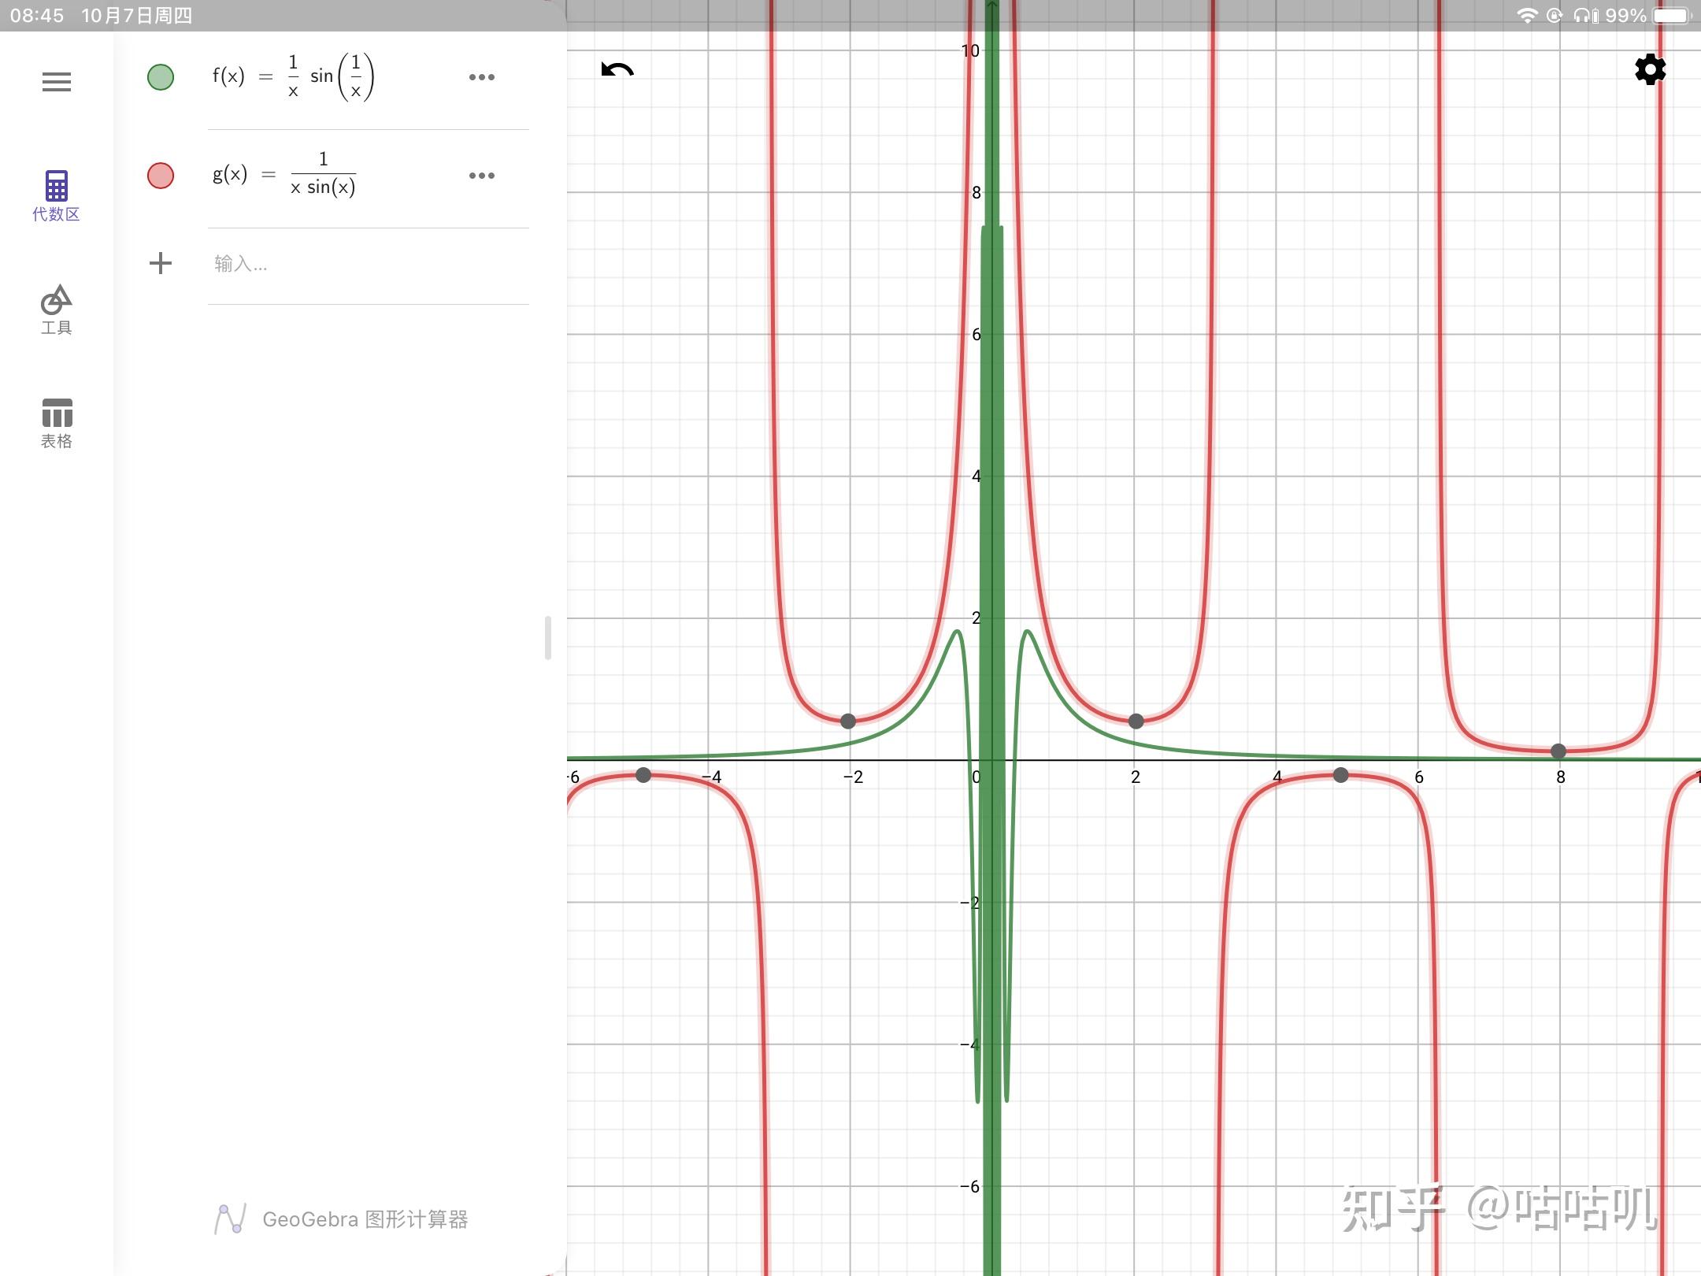Toggle visibility of green f(x) function
The image size is (1701, 1276).
tap(161, 77)
